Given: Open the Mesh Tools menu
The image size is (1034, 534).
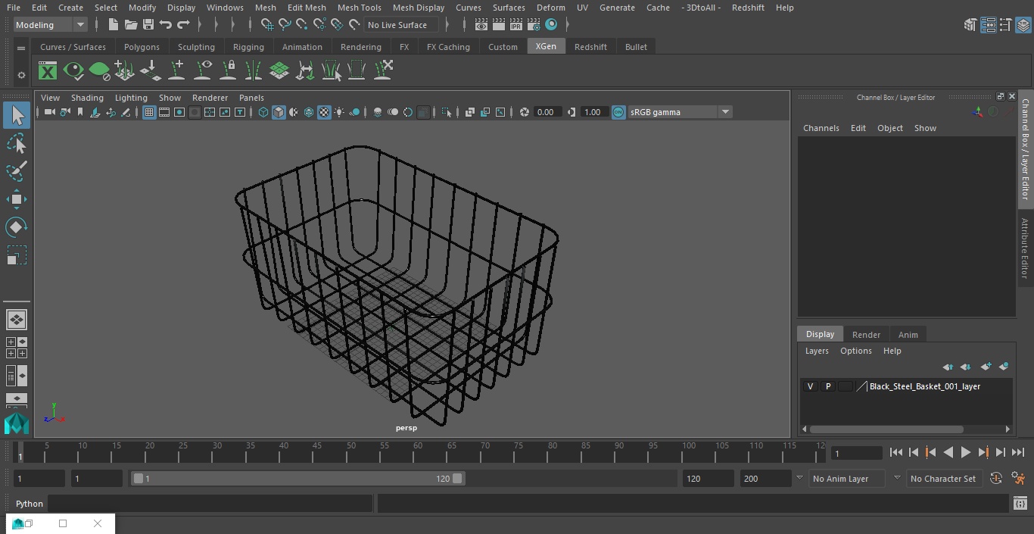Looking at the screenshot, I should tap(359, 8).
